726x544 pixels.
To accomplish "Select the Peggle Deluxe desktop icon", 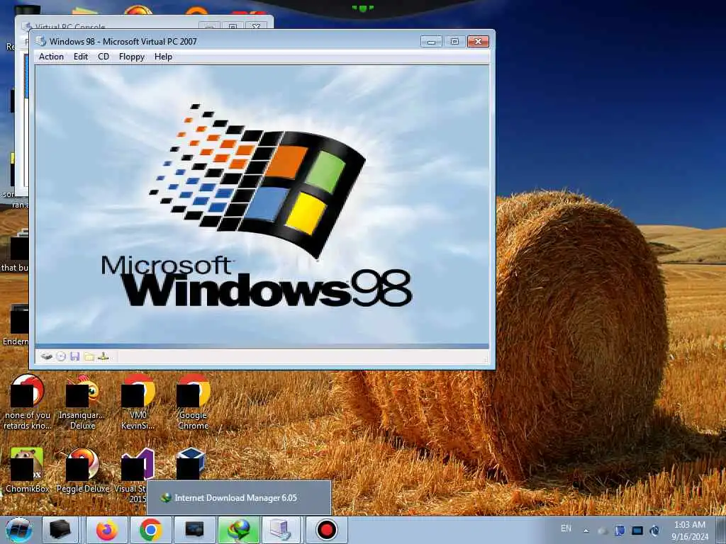I will [x=82, y=470].
